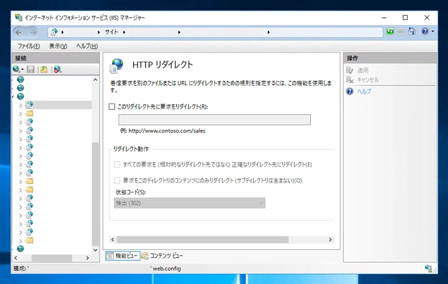Click the globe icon in the address bar
The height and width of the screenshot is (284, 448).
(54, 32)
